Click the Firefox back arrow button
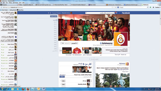This screenshot has height=91, width=161. (2, 7)
